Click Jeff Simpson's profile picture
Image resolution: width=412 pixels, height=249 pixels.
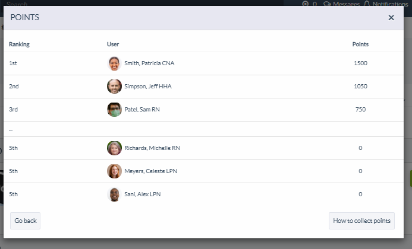coord(114,87)
